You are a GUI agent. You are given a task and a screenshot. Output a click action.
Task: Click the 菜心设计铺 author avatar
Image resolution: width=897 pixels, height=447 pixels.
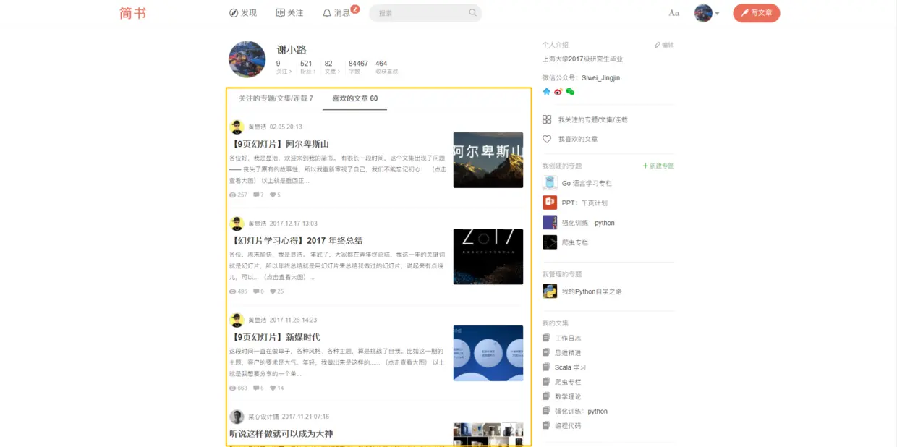coord(237,417)
